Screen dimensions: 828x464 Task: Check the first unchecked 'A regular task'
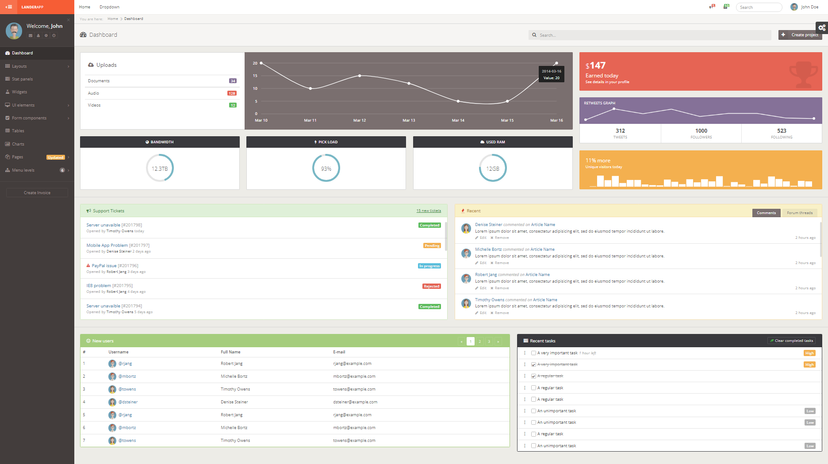533,388
